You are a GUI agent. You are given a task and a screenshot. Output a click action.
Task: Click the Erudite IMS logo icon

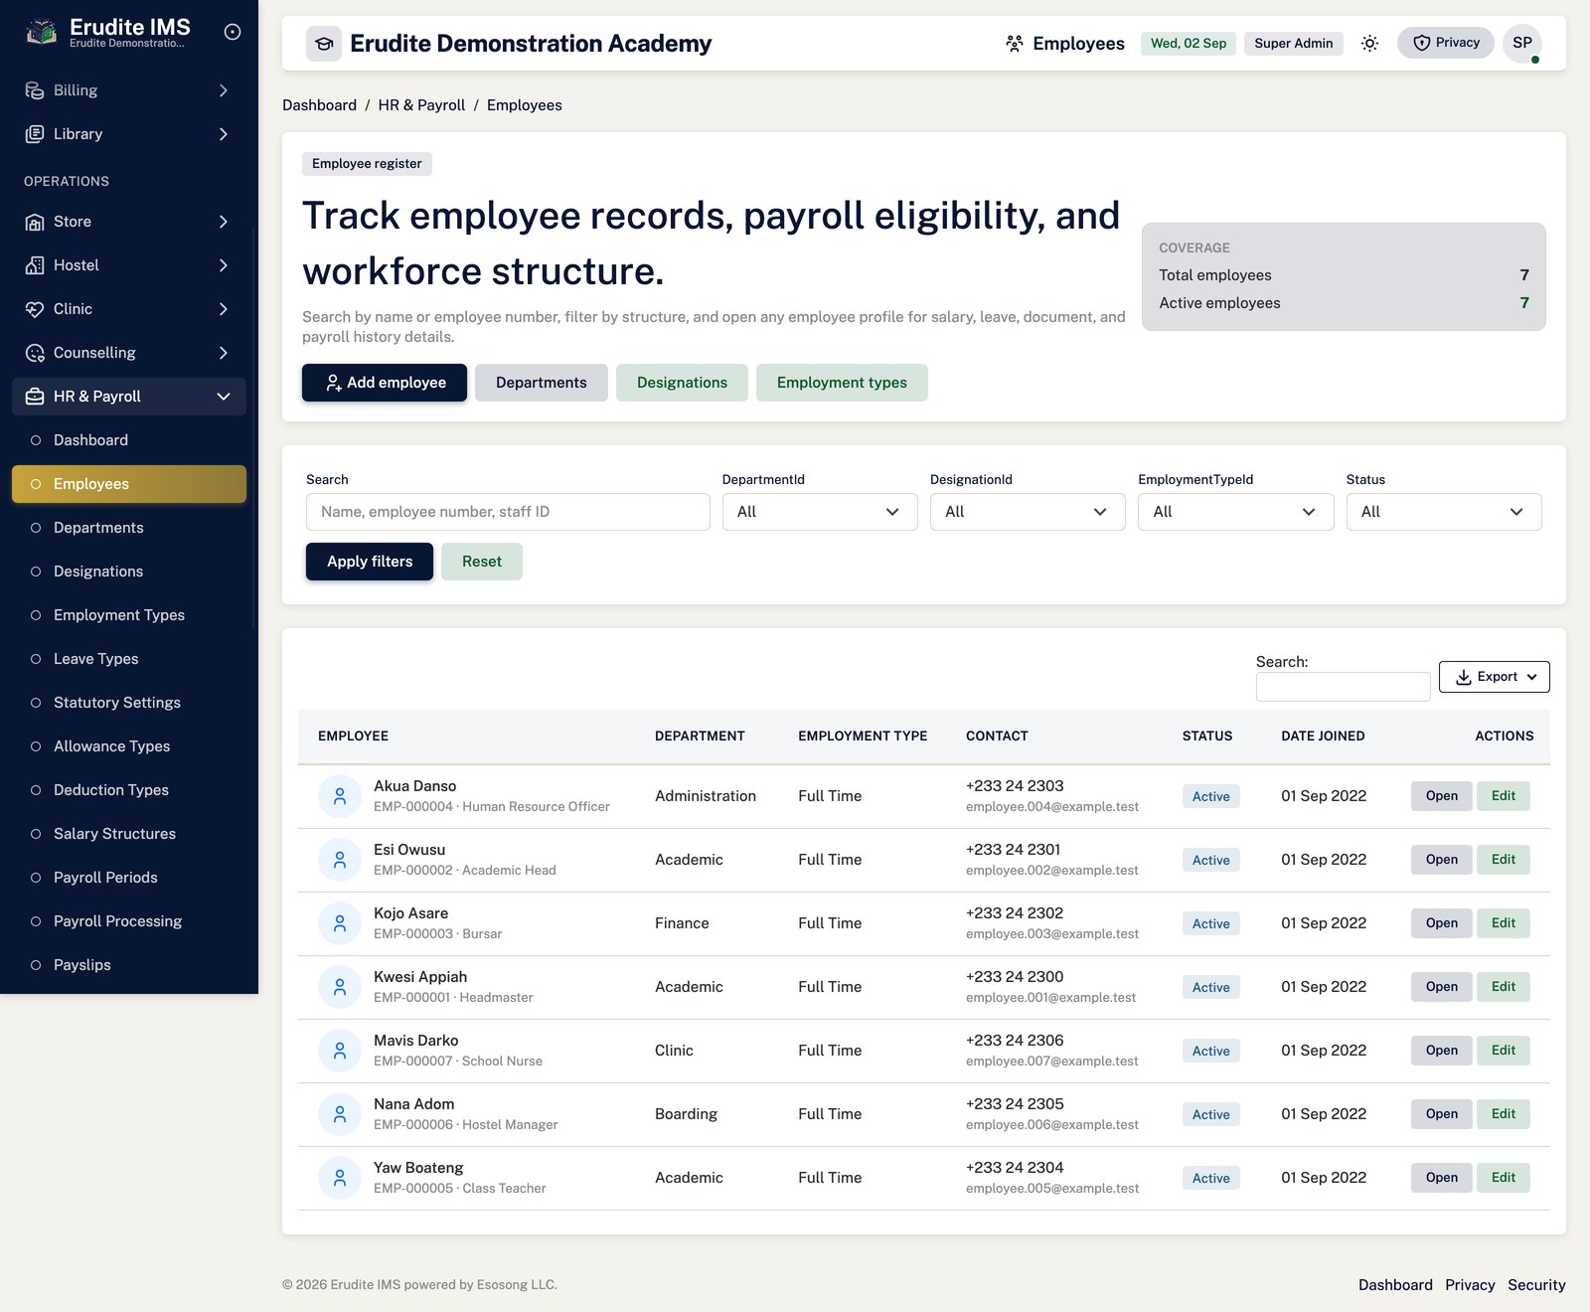[41, 33]
